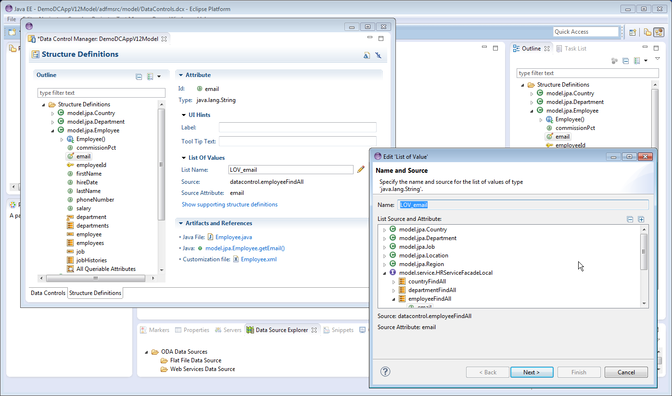Click the Open Perspective icon near Quick Access
The width and height of the screenshot is (672, 396).
(633, 32)
